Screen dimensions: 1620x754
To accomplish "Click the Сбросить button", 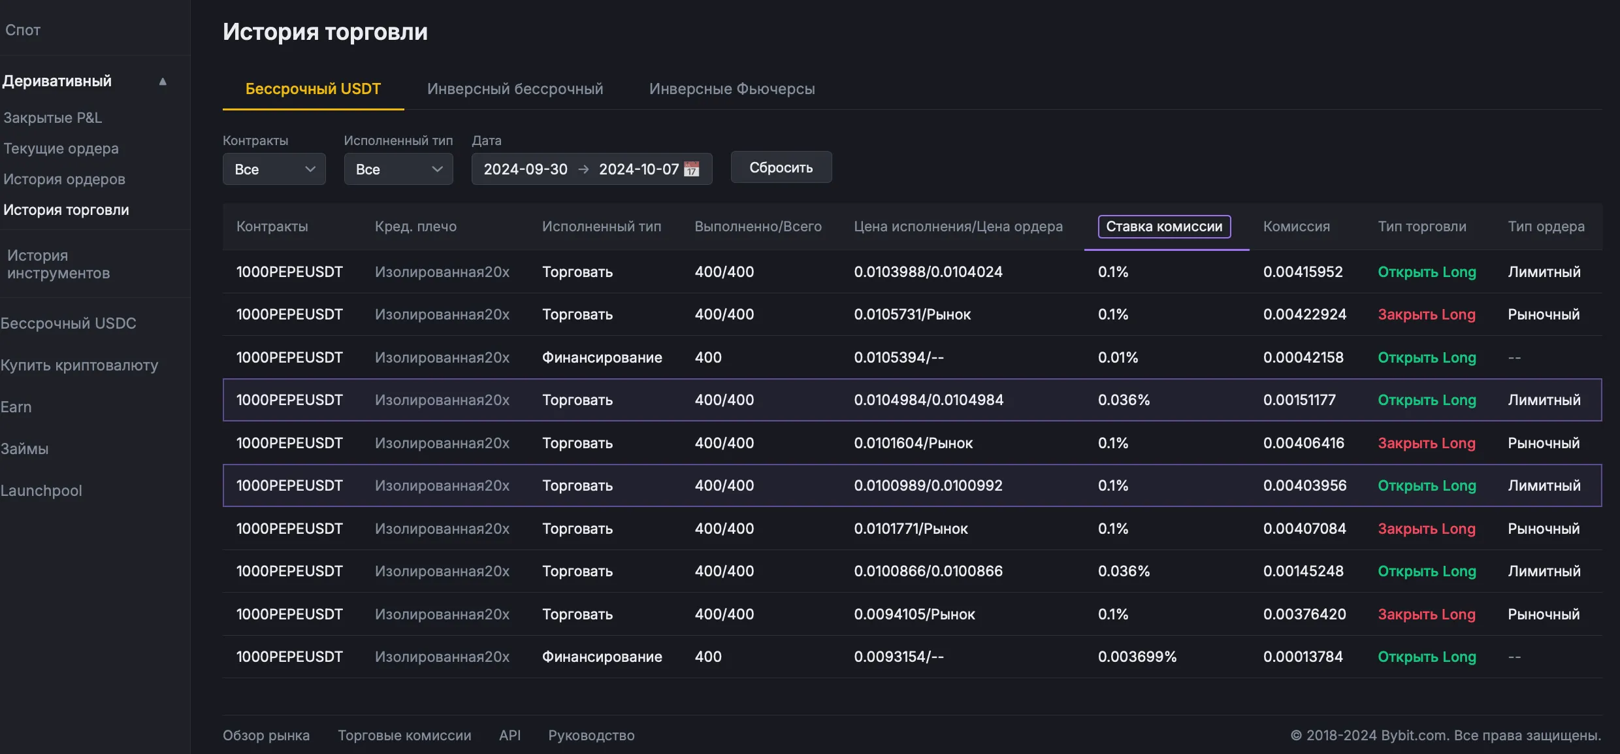I will (781, 167).
